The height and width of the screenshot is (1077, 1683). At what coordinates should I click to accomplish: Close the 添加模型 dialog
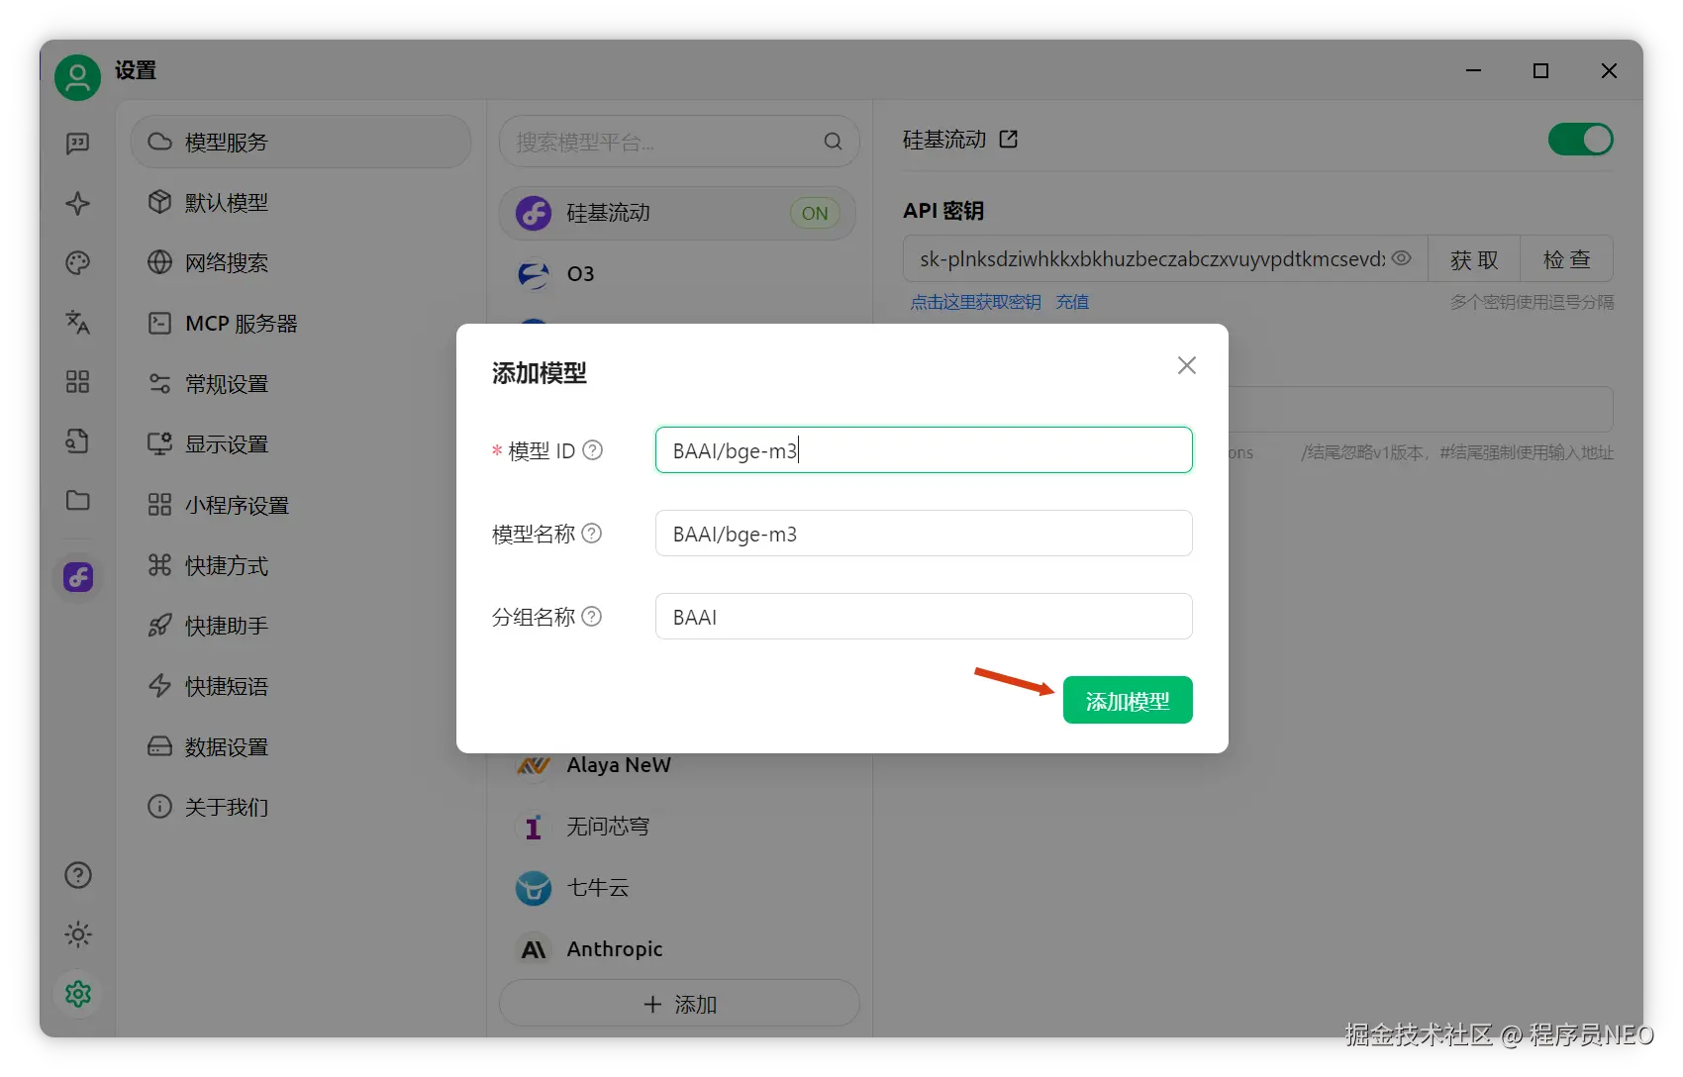click(1187, 365)
